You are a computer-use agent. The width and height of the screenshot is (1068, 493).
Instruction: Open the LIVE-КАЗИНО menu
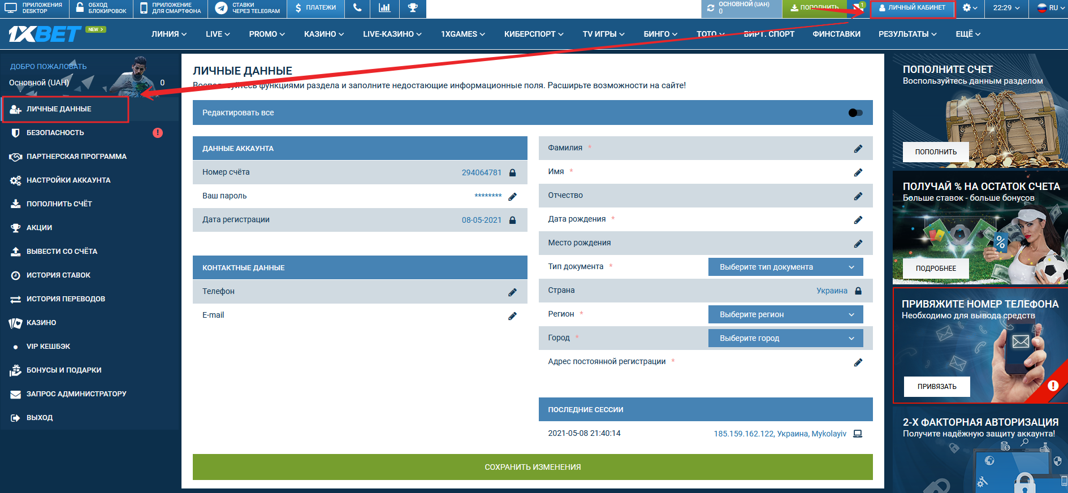point(392,34)
